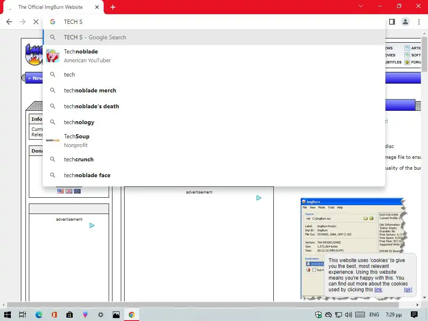This screenshot has width=428, height=321.
Task: Click the Google logo in address bar
Action: pyautogui.click(x=53, y=22)
